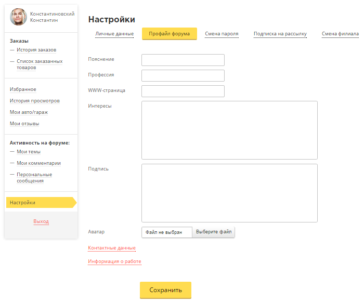Expand Информация о работе section
This screenshot has height=302, width=364.
pyautogui.click(x=114, y=261)
